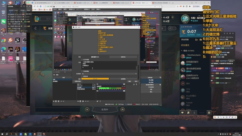Cancel the text properties dialog
Image resolution: width=242 pixels, height=136 pixels.
pos(136,81)
